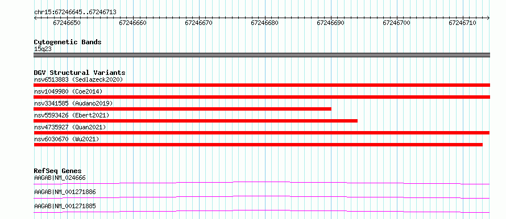
Task: Click ruler tick label 67246680
Action: [x=265, y=23]
